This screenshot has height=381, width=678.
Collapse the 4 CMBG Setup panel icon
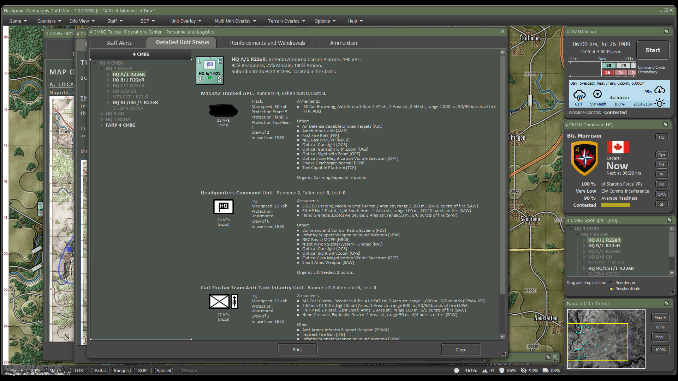coord(666,31)
